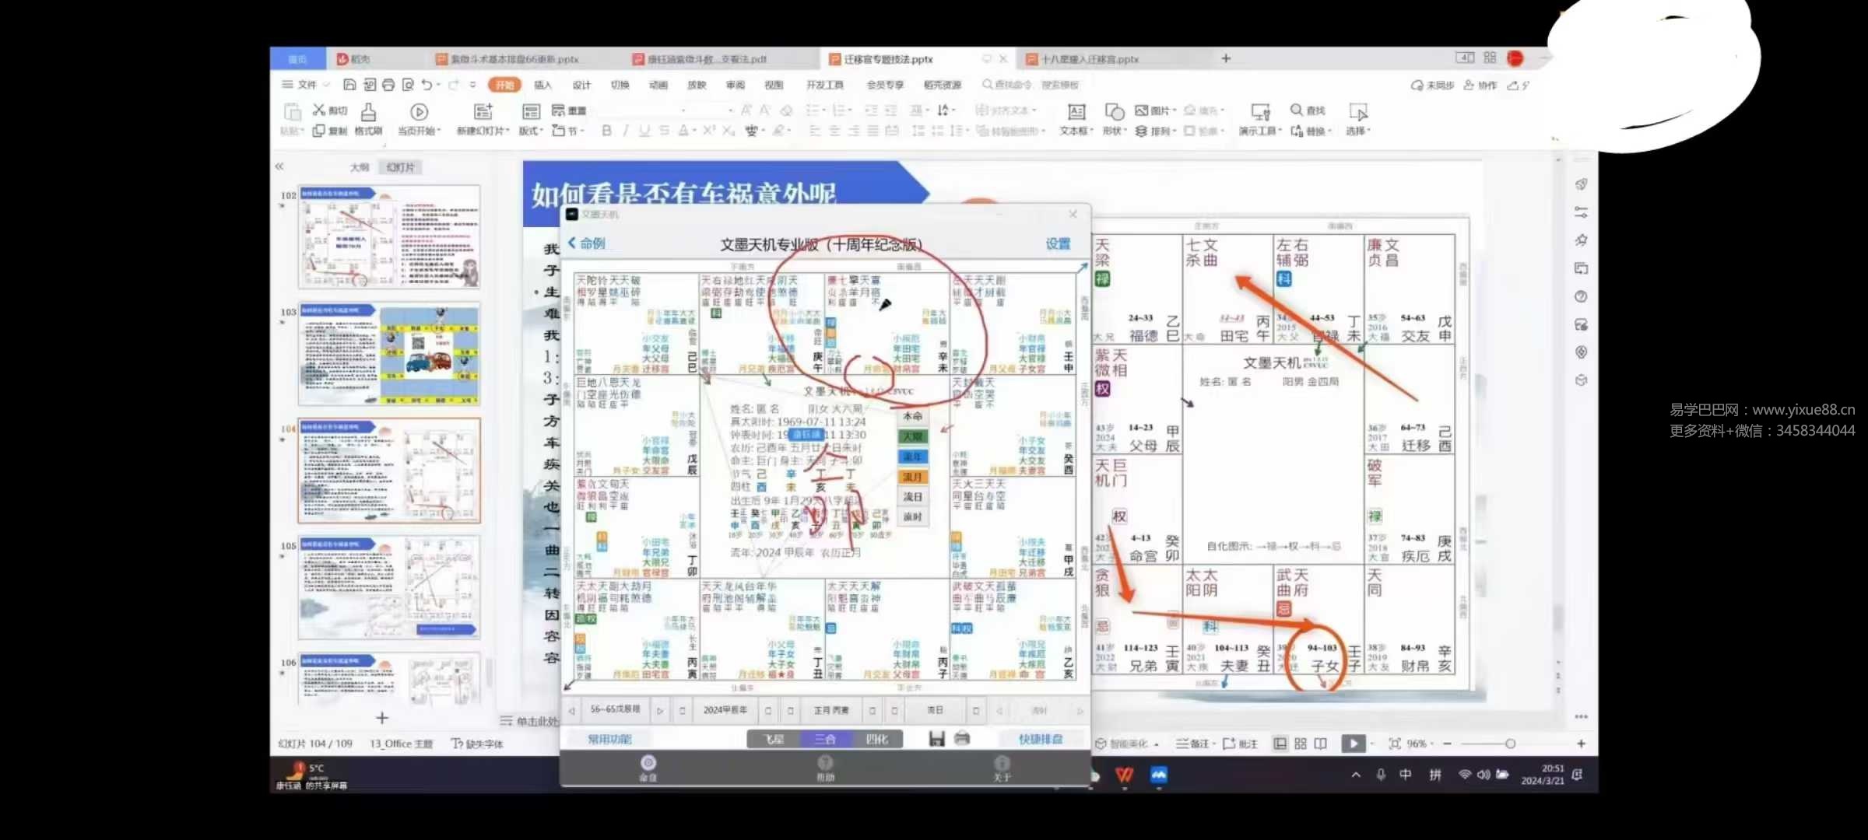Toggle 流年 chart layer in 文墨天机
This screenshot has width=1868, height=840.
(912, 457)
